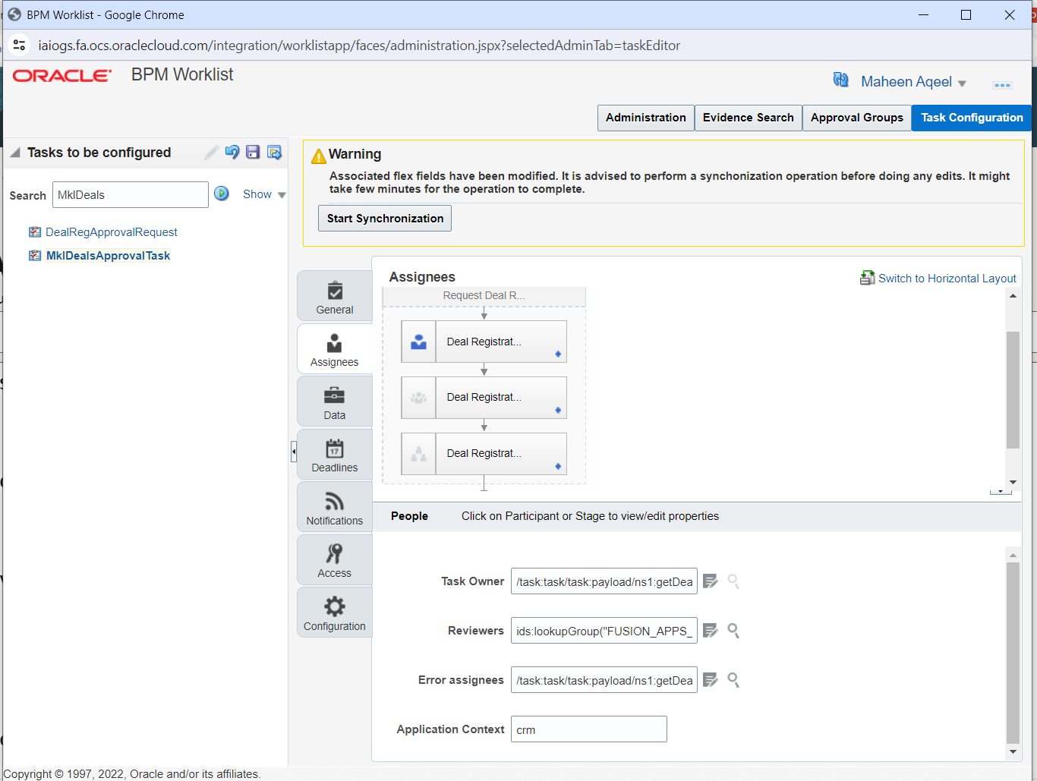The width and height of the screenshot is (1037, 781).
Task: Switch to the Approval Groups tab
Action: click(x=856, y=118)
